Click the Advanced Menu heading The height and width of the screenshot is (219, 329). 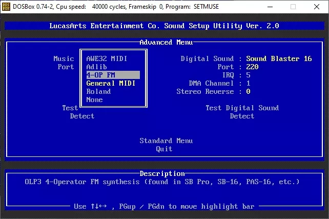click(x=166, y=42)
